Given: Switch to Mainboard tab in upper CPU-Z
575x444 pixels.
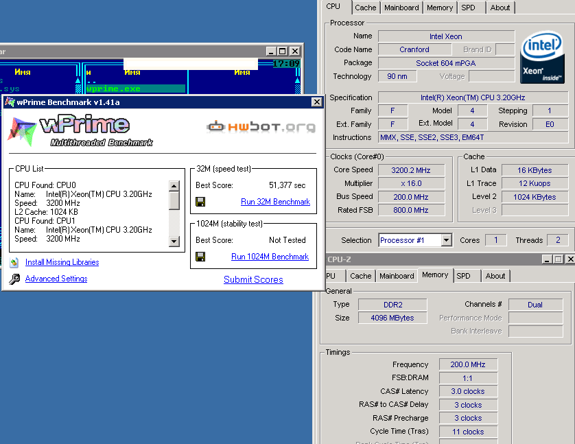Looking at the screenshot, I should point(401,8).
